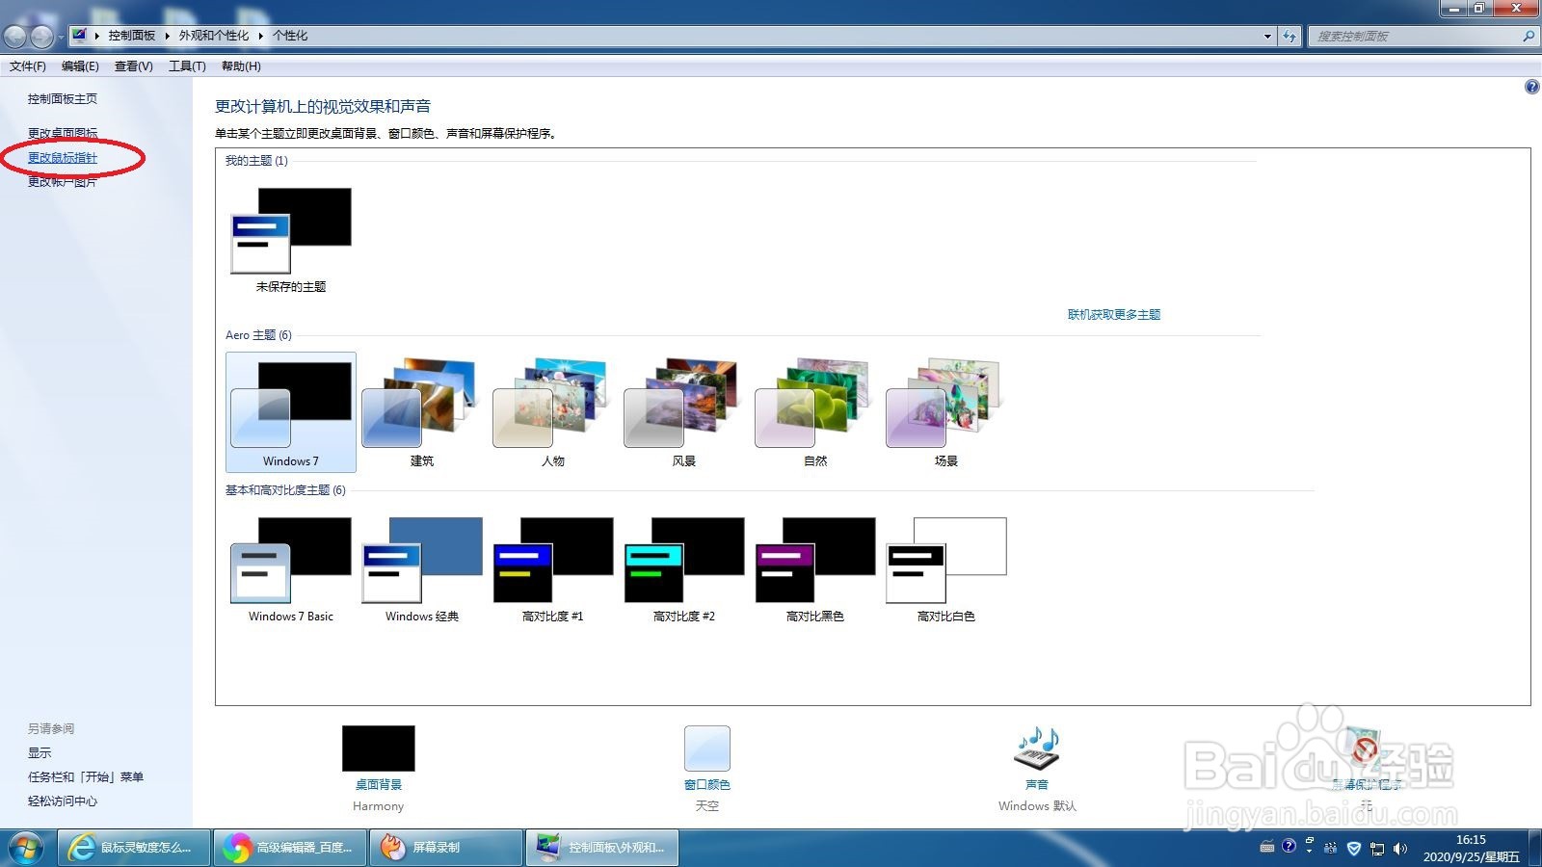Switch to 控制面板\外观和 taskbar item
The image size is (1542, 867).
coord(602,848)
